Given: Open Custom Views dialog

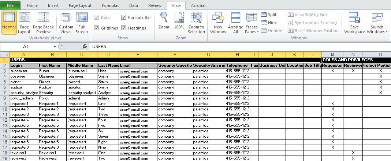Looking at the screenshot, I should click(66, 22).
